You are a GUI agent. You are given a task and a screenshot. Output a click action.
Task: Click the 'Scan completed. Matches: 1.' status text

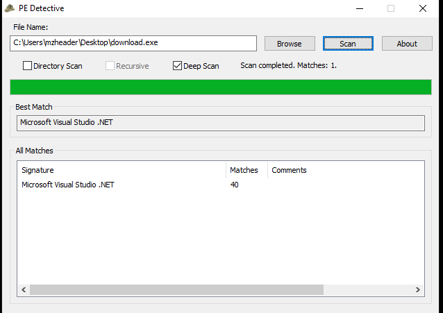tap(288, 65)
